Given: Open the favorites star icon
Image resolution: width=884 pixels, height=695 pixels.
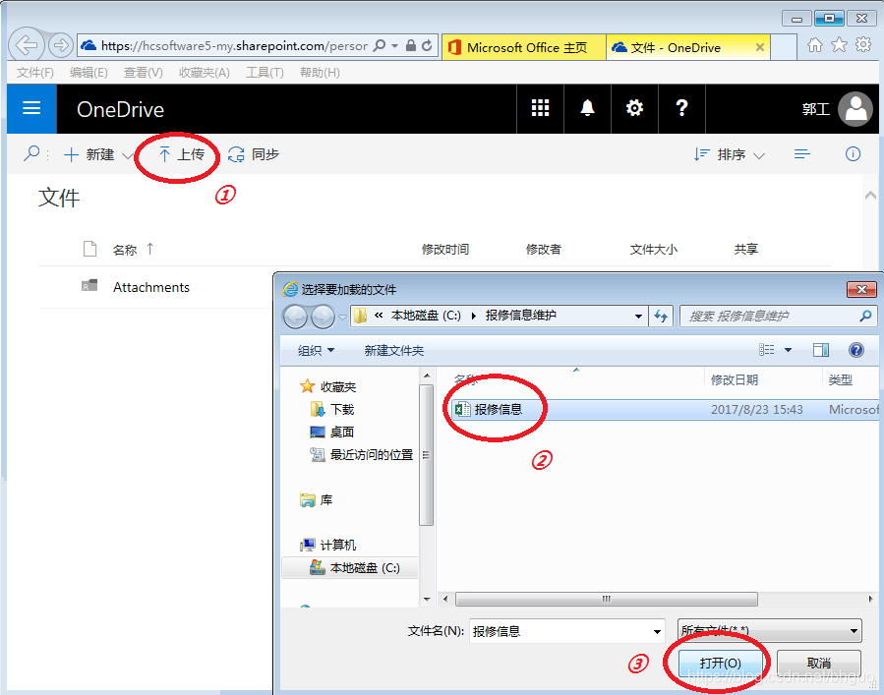Looking at the screenshot, I should click(839, 45).
